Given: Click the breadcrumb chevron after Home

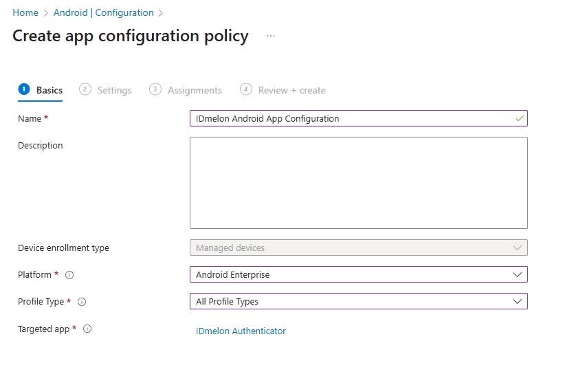Looking at the screenshot, I should tap(46, 13).
